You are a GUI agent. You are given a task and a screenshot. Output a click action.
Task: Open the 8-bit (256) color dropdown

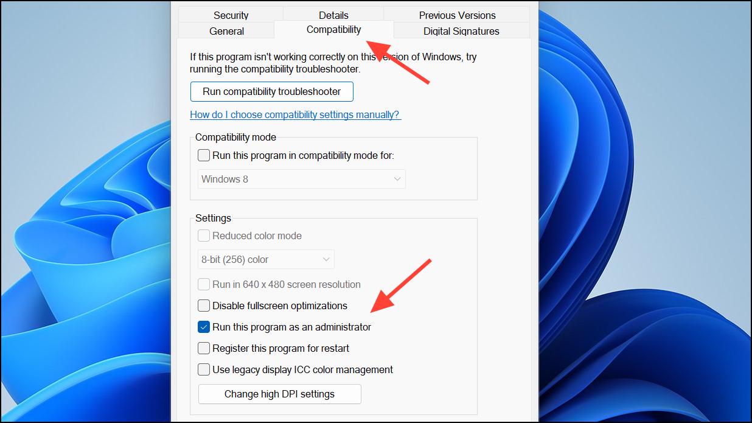tap(266, 259)
